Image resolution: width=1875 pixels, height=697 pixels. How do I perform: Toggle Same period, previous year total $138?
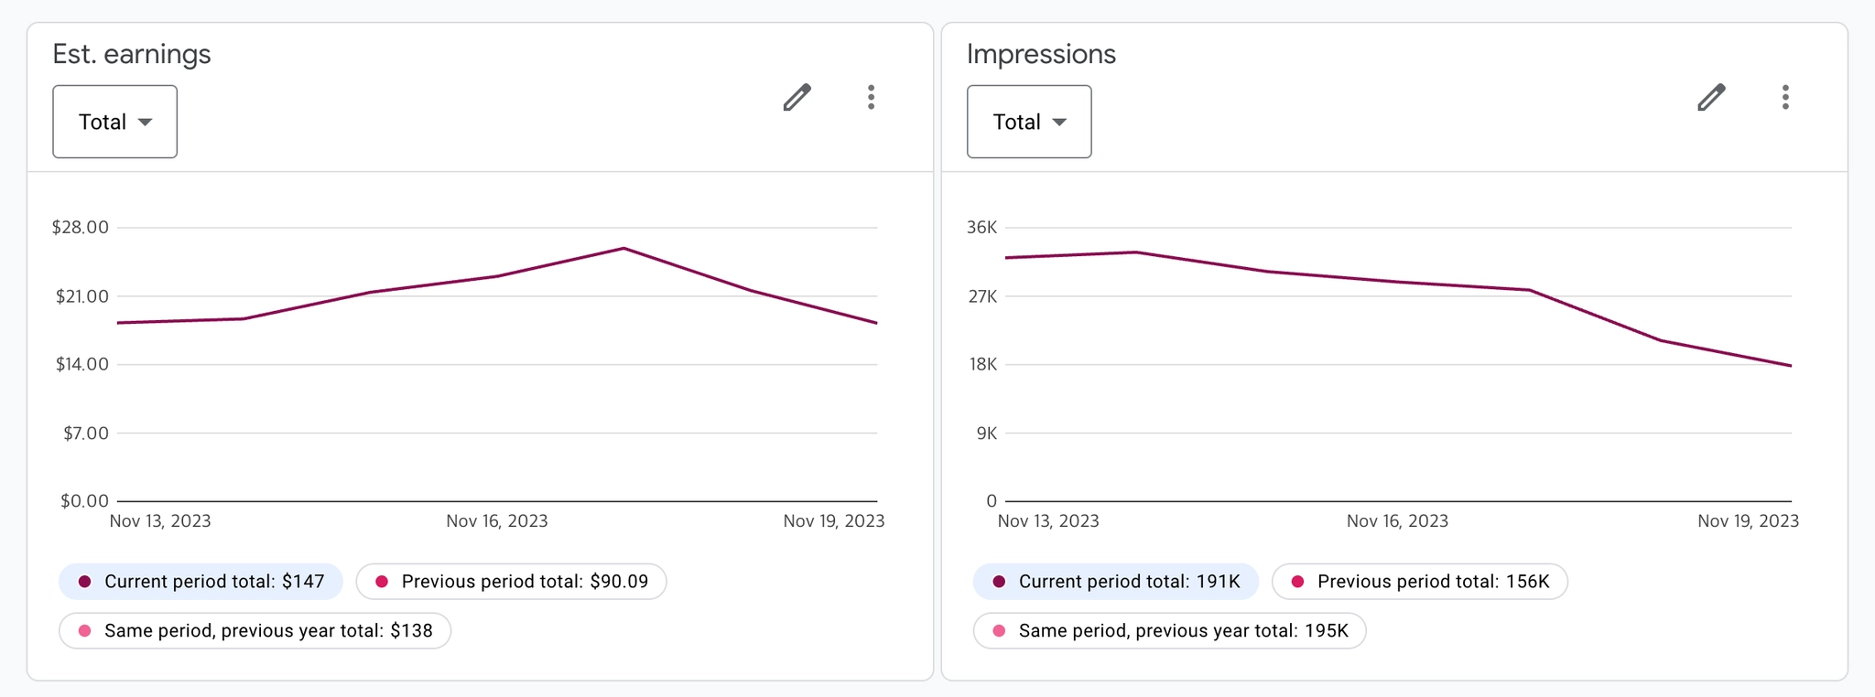pos(255,631)
